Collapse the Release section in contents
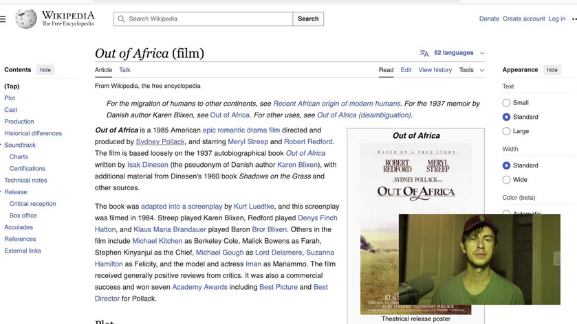577x324 pixels. pyautogui.click(x=1, y=192)
